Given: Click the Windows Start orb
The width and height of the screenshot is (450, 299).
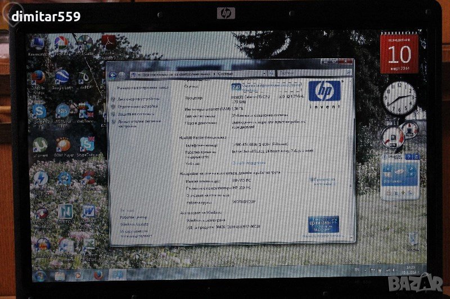Looking at the screenshot, I should click(x=39, y=275).
